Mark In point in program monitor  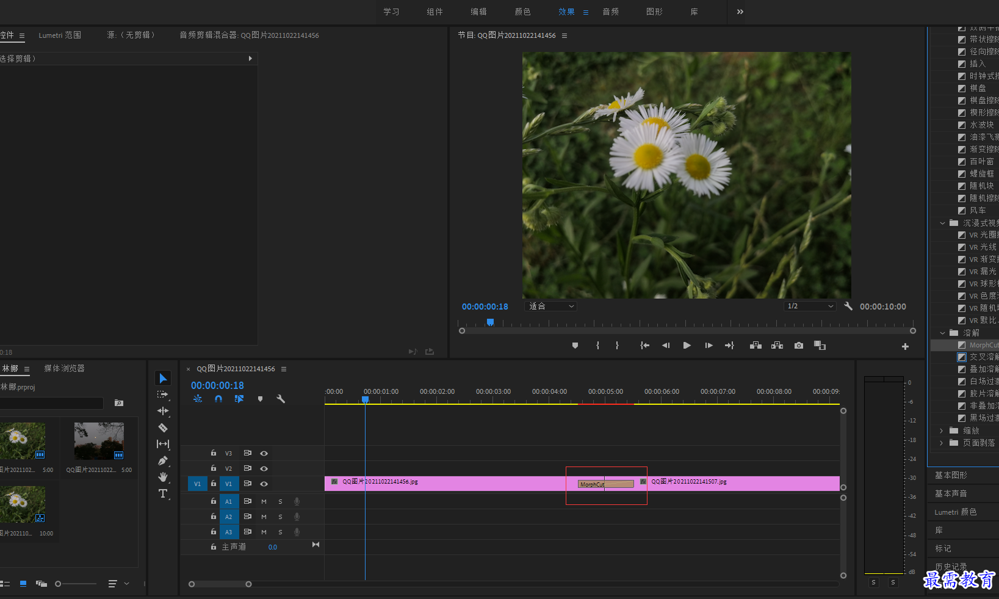tap(597, 346)
